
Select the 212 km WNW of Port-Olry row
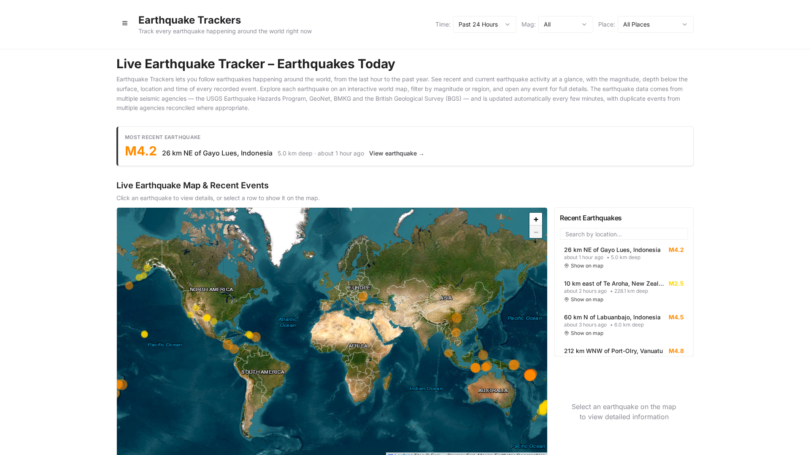point(624,351)
